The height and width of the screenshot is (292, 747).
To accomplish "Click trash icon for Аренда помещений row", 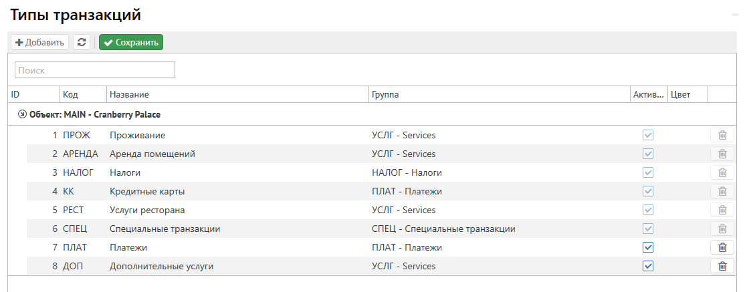I will coord(722,154).
